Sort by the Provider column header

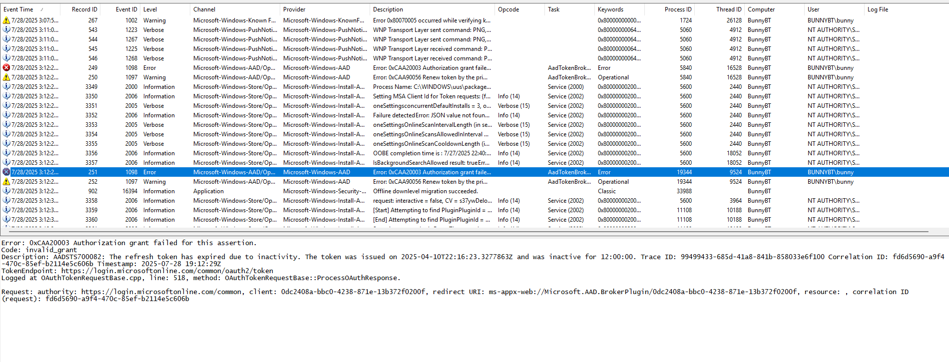[x=325, y=9]
